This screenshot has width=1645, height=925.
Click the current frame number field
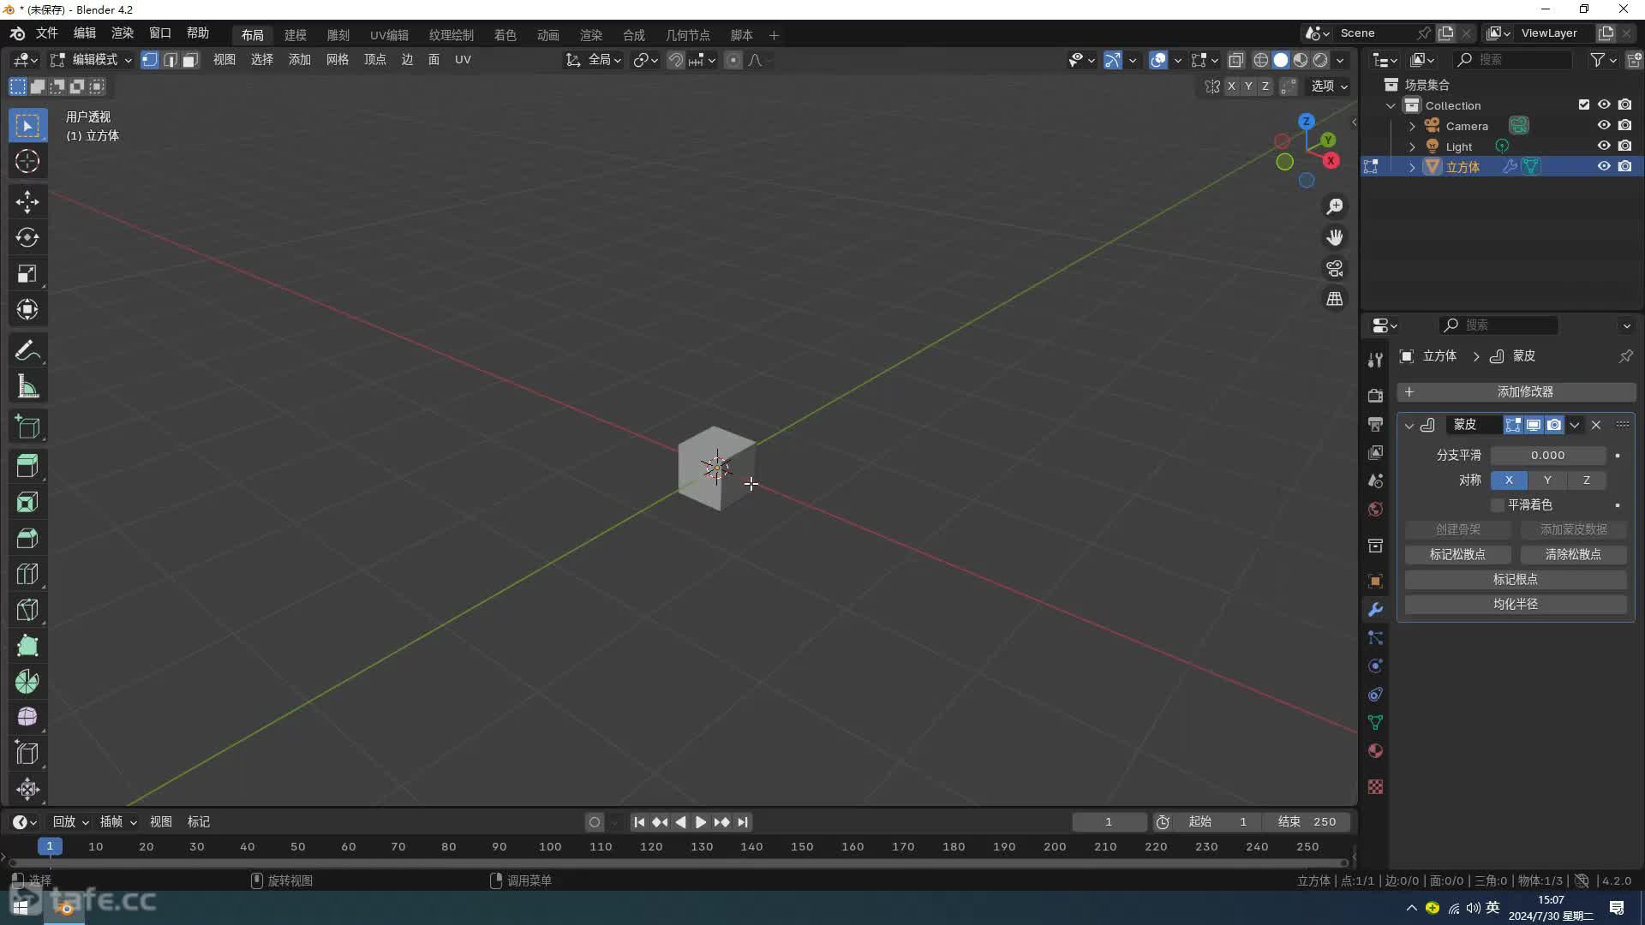[x=1109, y=822]
